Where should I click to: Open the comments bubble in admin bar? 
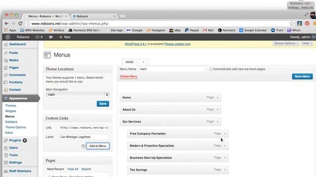click(x=51, y=37)
